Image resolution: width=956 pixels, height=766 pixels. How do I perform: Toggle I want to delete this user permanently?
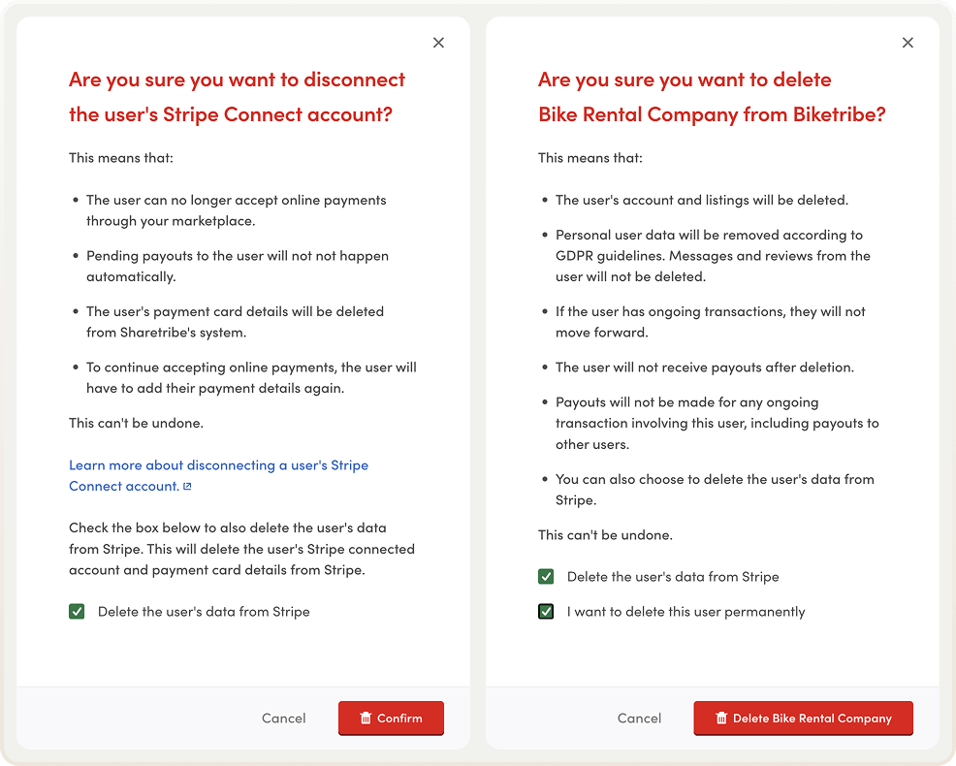(546, 612)
